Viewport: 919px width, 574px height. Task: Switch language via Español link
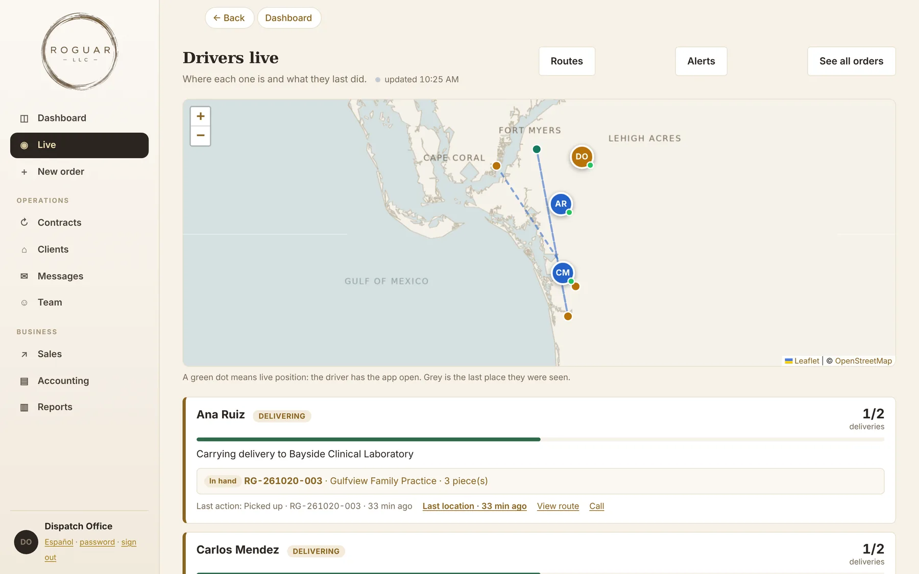59,542
